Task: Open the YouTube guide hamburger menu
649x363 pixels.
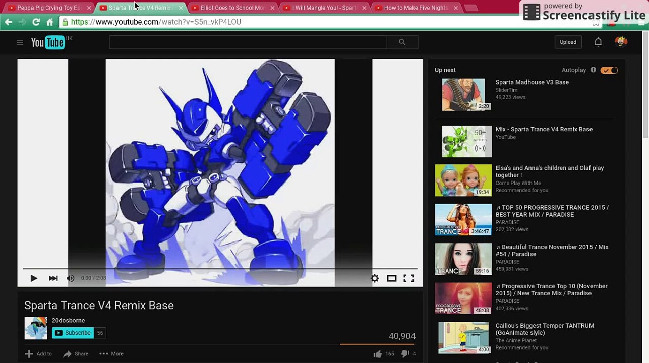Action: pyautogui.click(x=20, y=42)
